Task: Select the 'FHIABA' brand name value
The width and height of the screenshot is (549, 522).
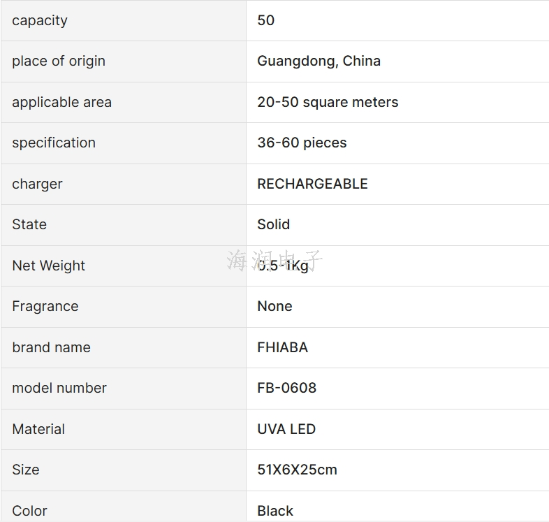Action: pos(283,347)
